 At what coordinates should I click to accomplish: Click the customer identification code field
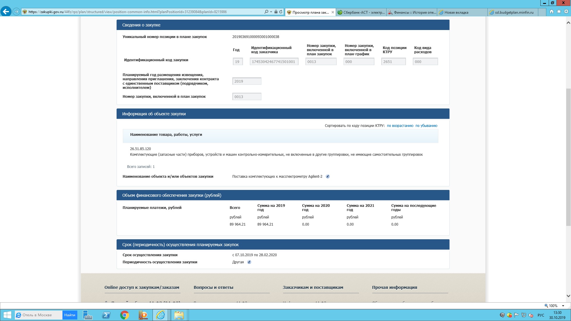tap(274, 62)
